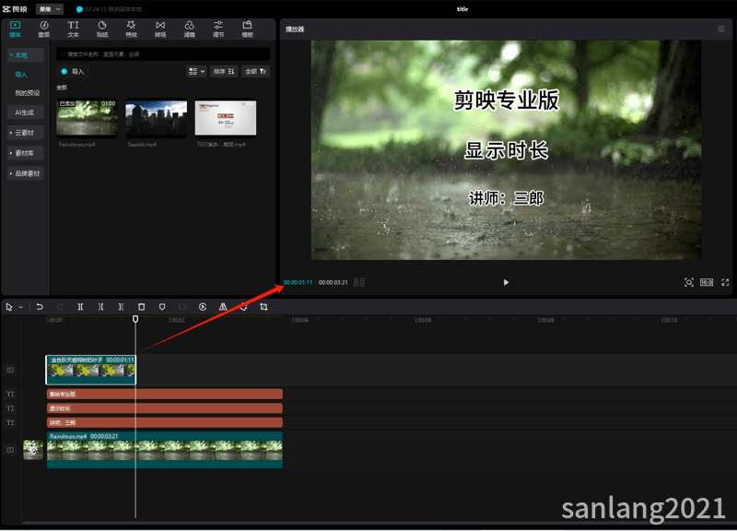Click the 导入 import button with plus icon
Screen dimensions: 737x531
click(74, 72)
